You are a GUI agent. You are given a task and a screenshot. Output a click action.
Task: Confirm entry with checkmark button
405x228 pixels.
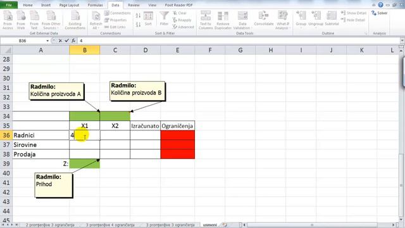[x=67, y=41]
